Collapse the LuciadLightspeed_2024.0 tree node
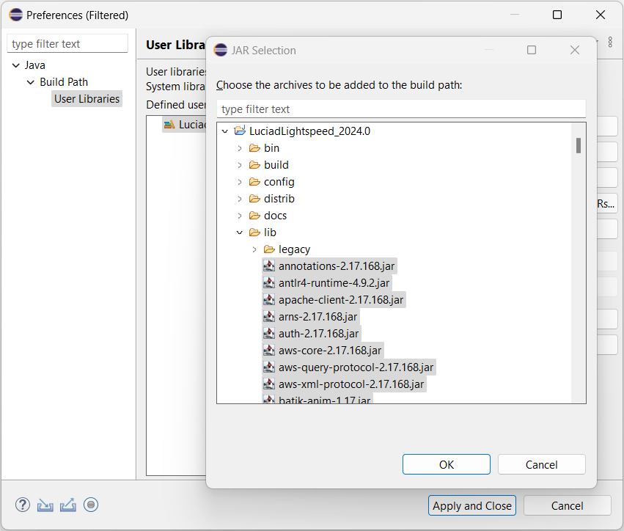 [x=225, y=131]
